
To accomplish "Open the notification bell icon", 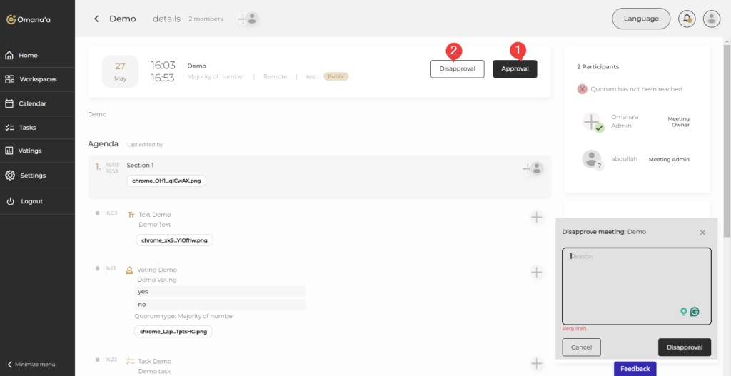I will 687,19.
